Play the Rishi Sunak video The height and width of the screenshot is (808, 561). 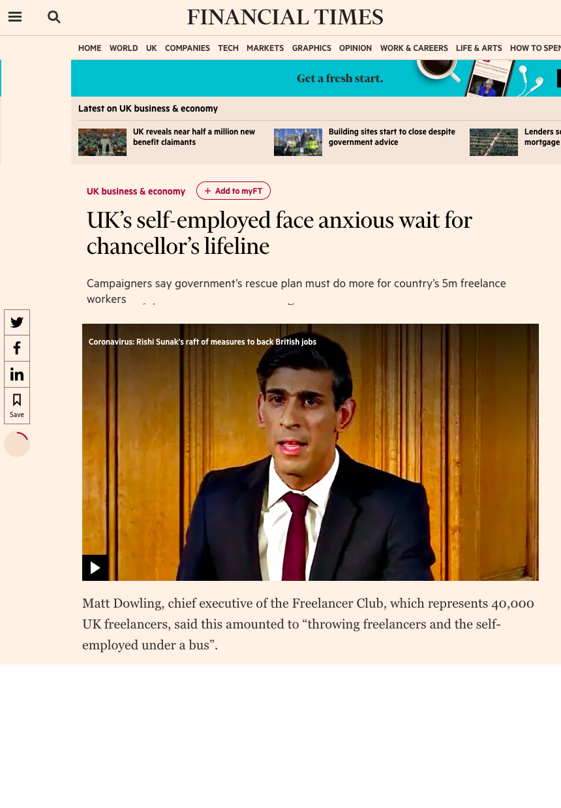pos(95,568)
